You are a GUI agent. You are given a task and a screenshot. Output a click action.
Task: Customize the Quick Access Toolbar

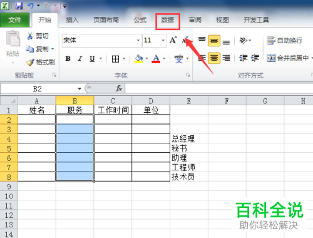(64, 6)
